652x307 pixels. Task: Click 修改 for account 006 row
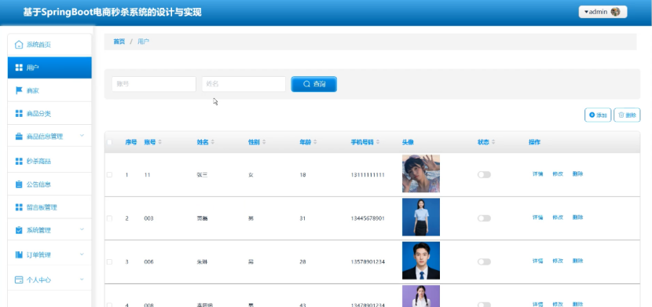tap(558, 261)
